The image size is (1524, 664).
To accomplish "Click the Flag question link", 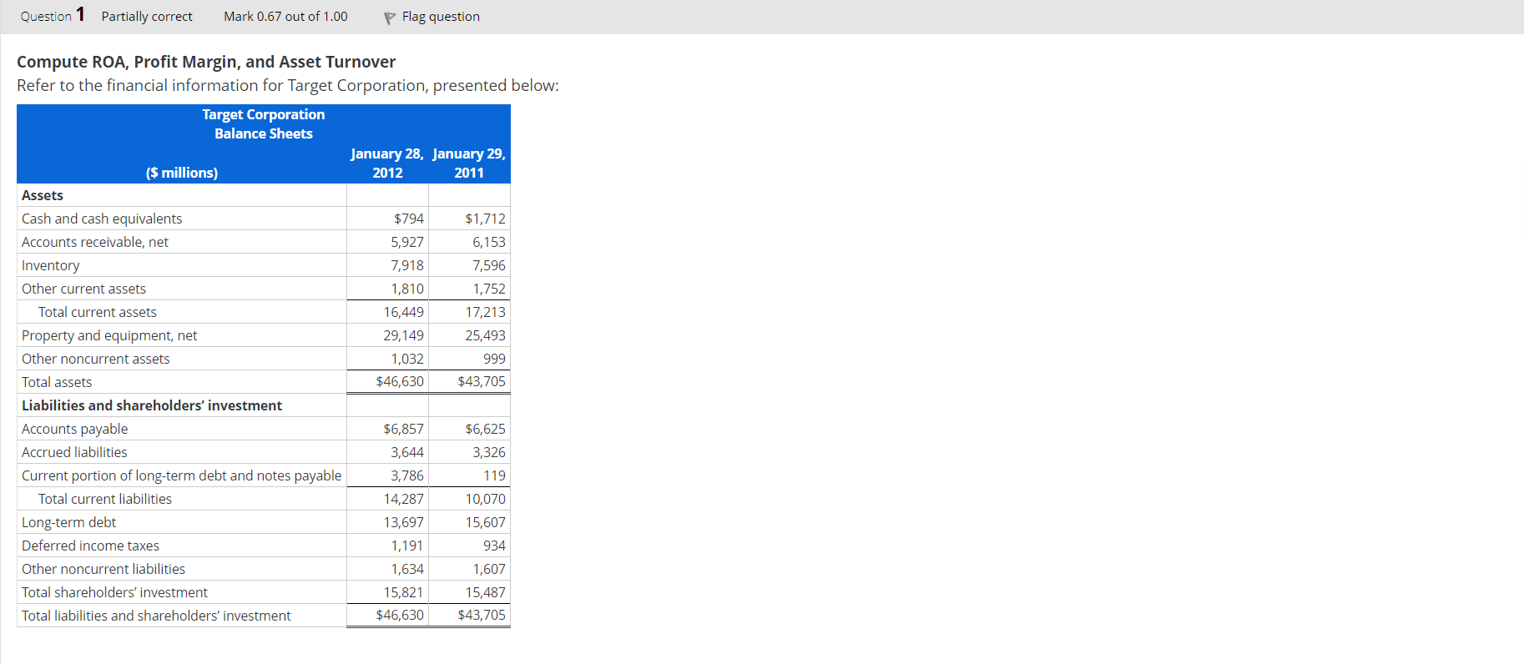I will coord(441,17).
